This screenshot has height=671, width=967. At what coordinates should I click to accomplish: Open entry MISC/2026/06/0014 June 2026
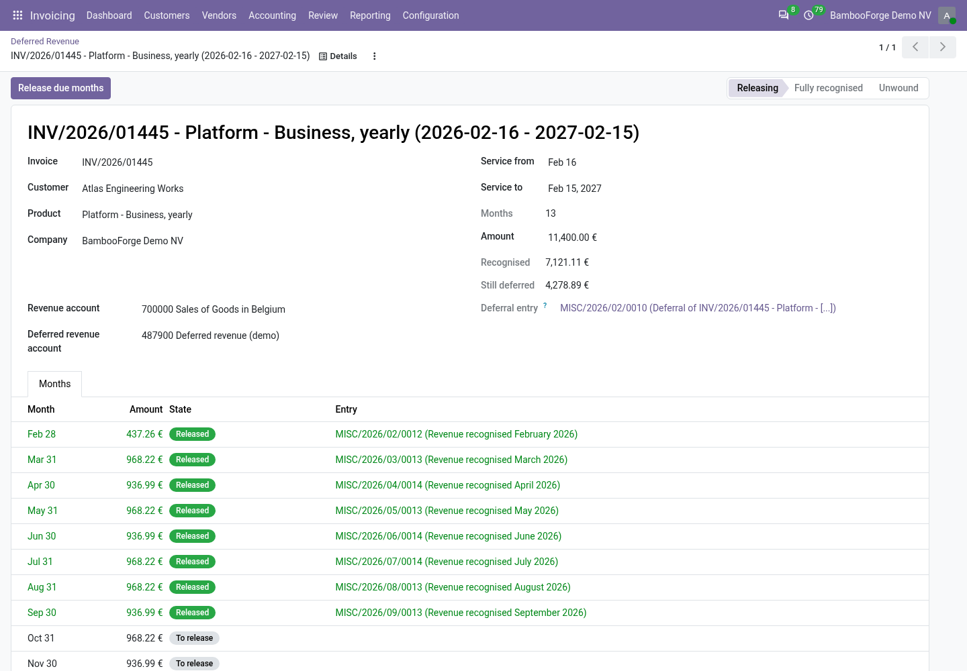pos(449,536)
